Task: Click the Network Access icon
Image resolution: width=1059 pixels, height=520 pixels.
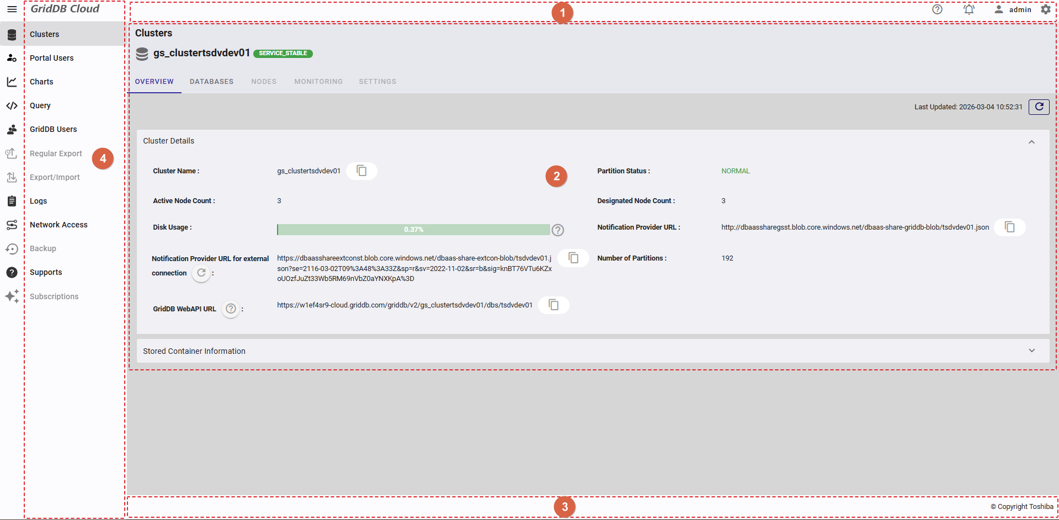Action: tap(12, 225)
